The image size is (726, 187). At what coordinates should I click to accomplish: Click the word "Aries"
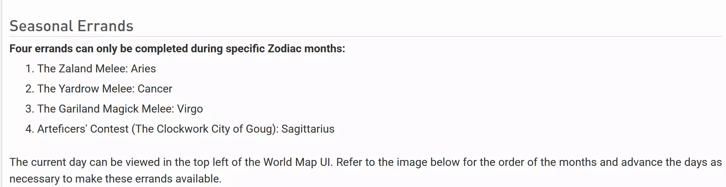143,69
